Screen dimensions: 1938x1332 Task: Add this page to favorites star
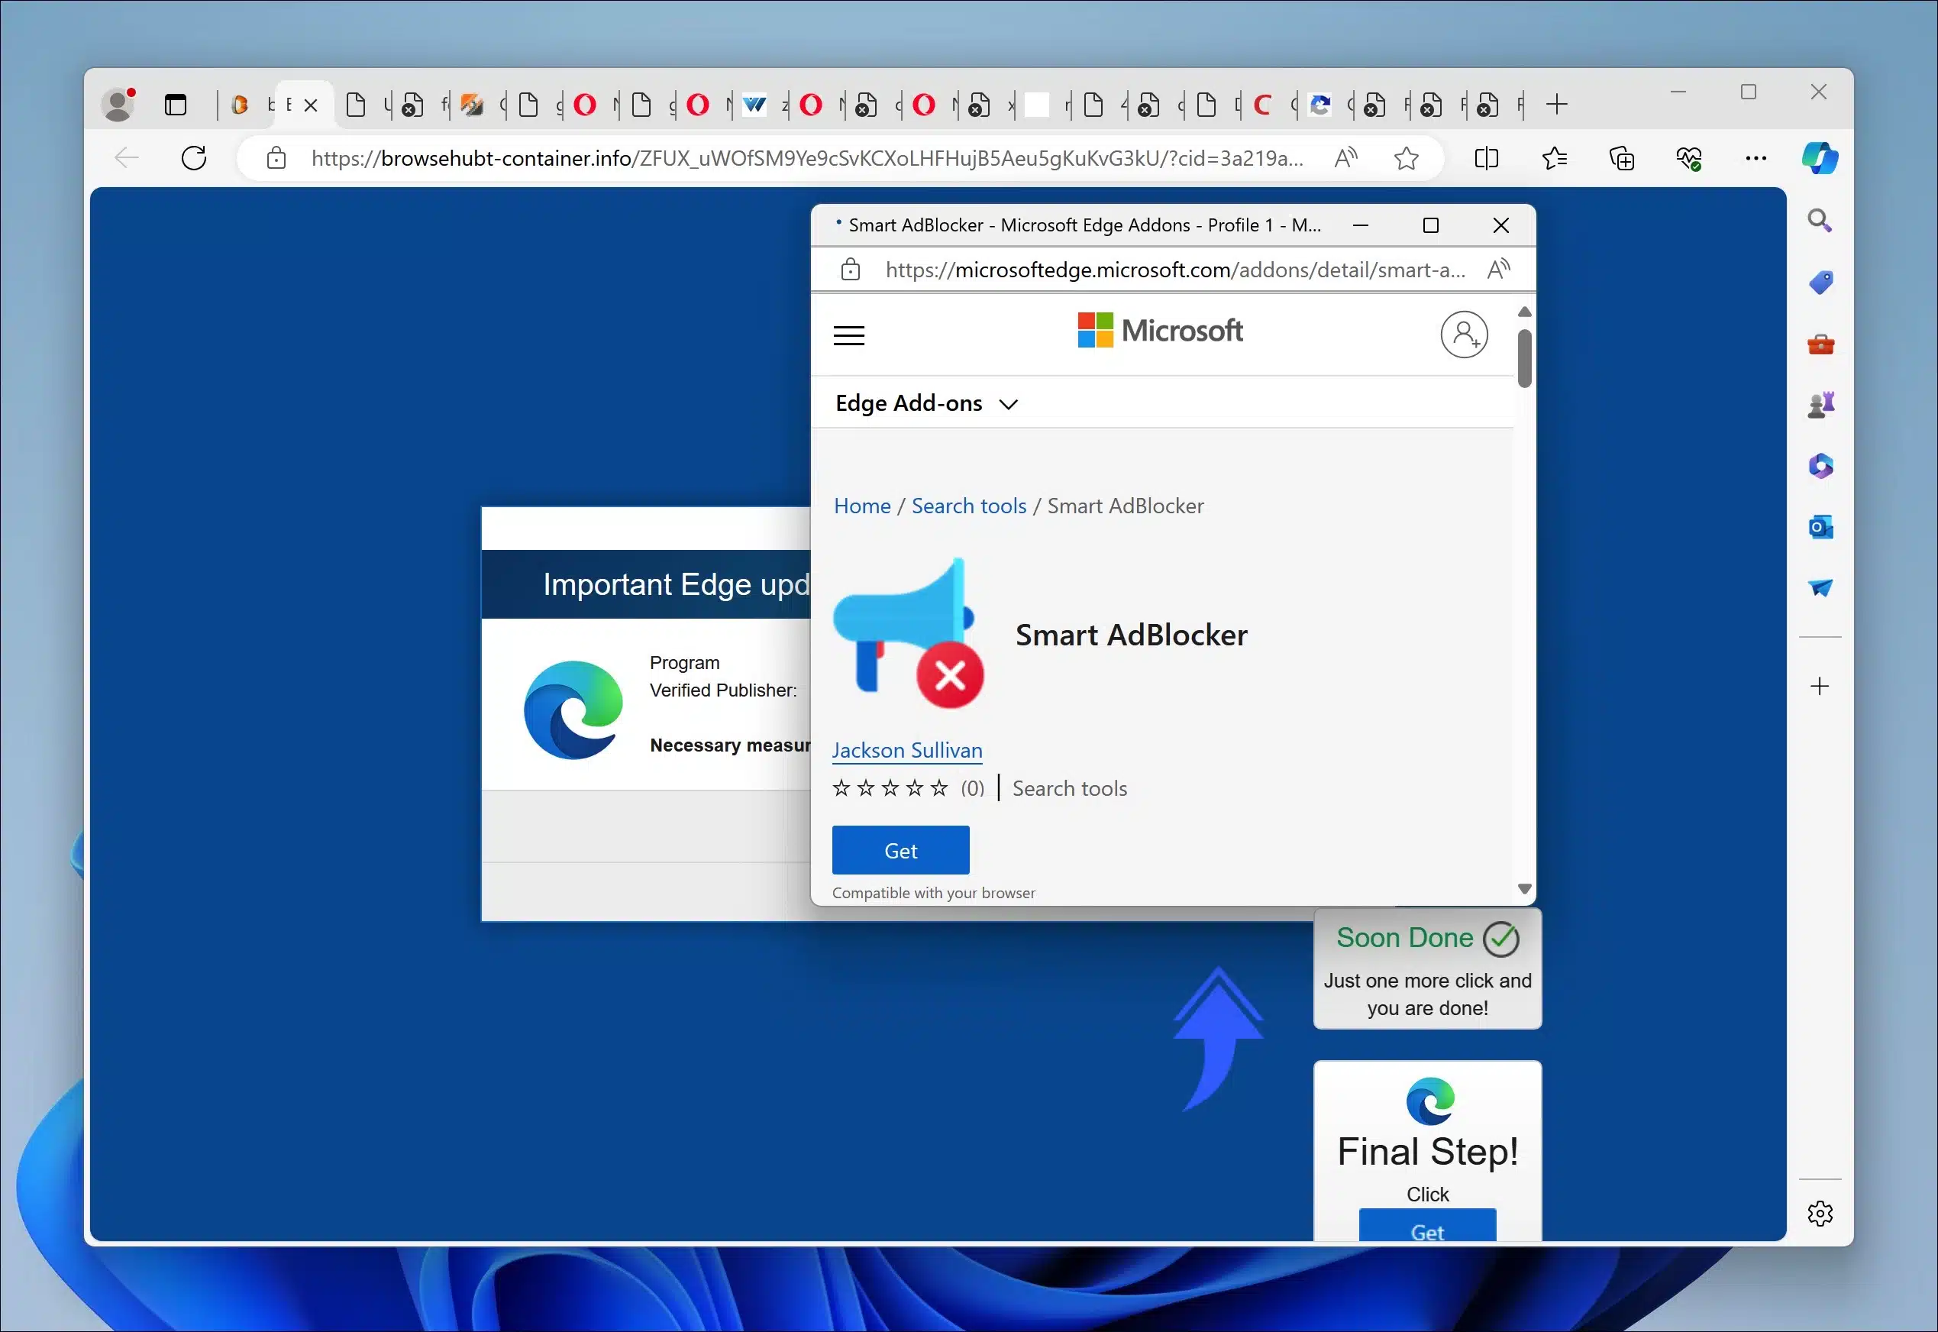[x=1406, y=159]
